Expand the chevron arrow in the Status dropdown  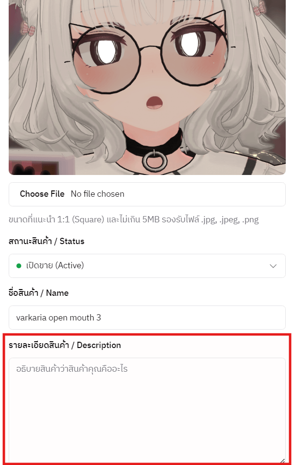273,266
